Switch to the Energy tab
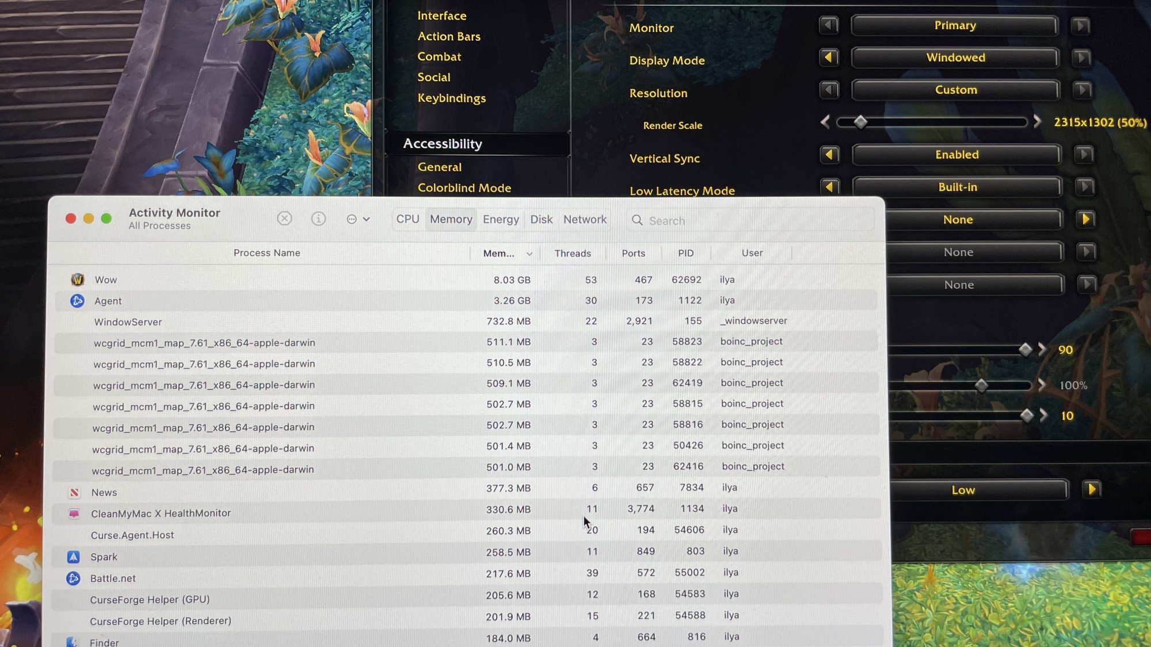 coord(501,219)
